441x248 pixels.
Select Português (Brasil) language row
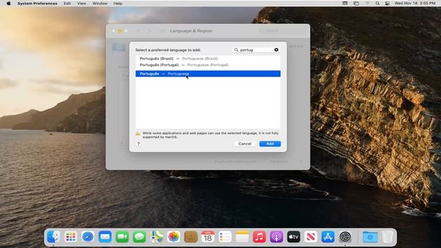[208, 59]
